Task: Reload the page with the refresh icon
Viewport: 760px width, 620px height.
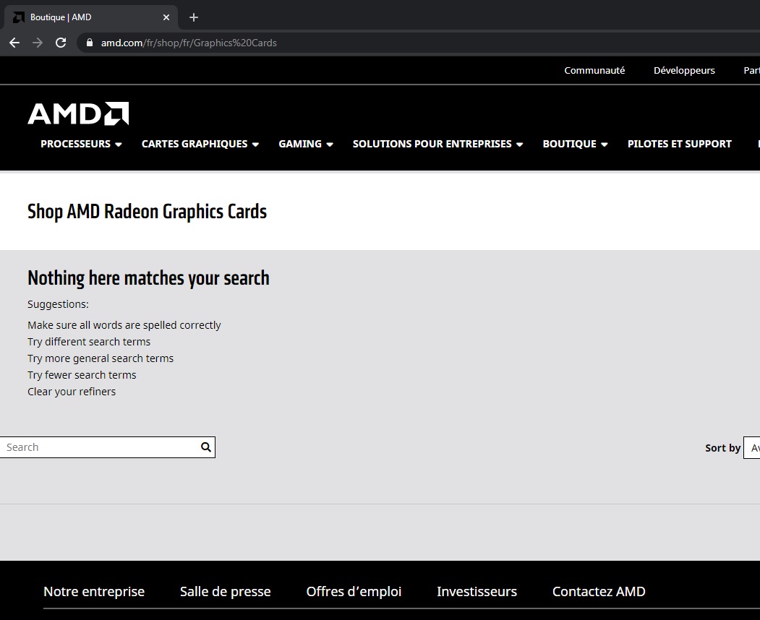Action: [x=61, y=43]
